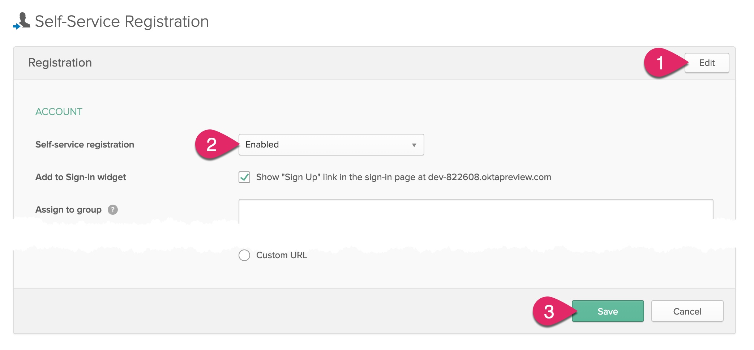
Task: Cancel the registration changes
Action: [x=687, y=311]
